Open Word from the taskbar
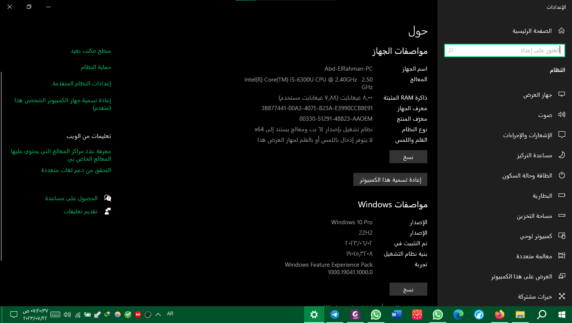This screenshot has height=323, width=572. 397,315
